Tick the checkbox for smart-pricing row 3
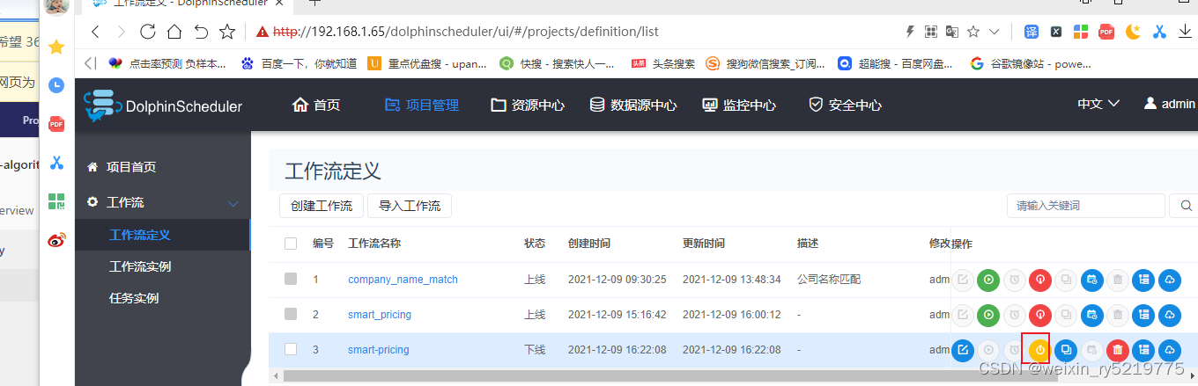This screenshot has height=386, width=1198. point(291,349)
